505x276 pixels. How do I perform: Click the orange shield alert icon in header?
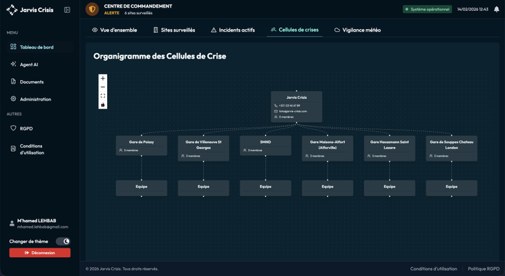click(92, 10)
